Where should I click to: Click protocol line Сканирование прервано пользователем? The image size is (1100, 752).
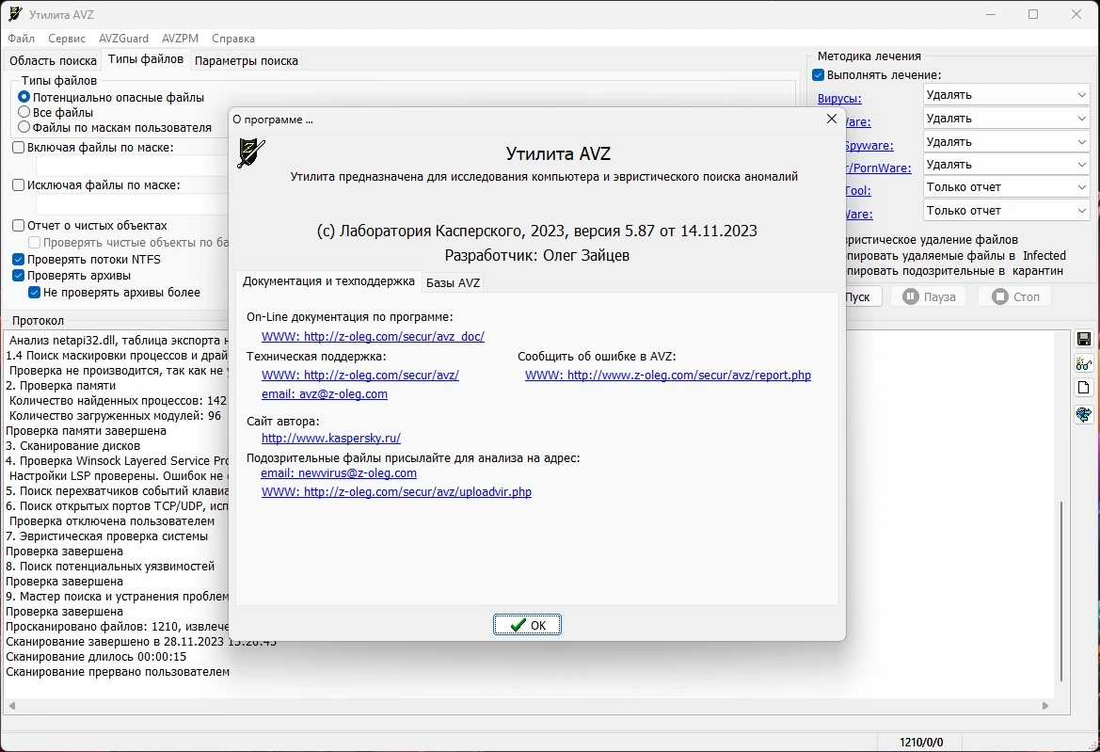118,671
